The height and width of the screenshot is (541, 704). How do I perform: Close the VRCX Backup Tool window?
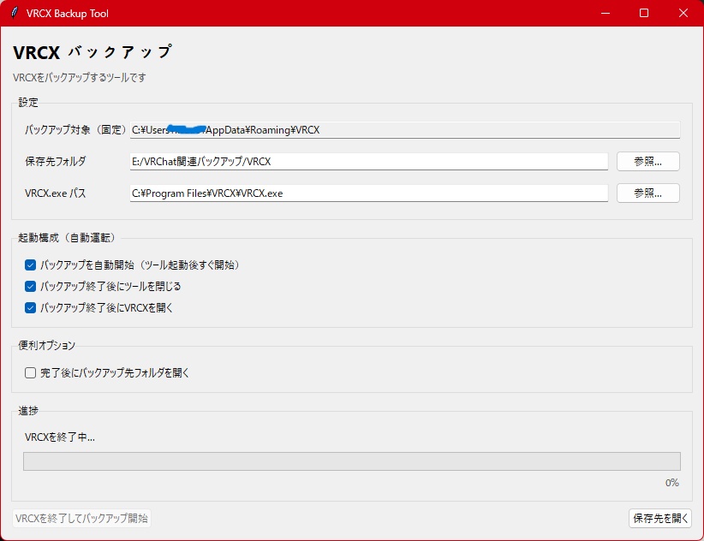coord(683,13)
